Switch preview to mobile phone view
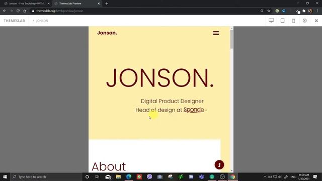 point(294,21)
